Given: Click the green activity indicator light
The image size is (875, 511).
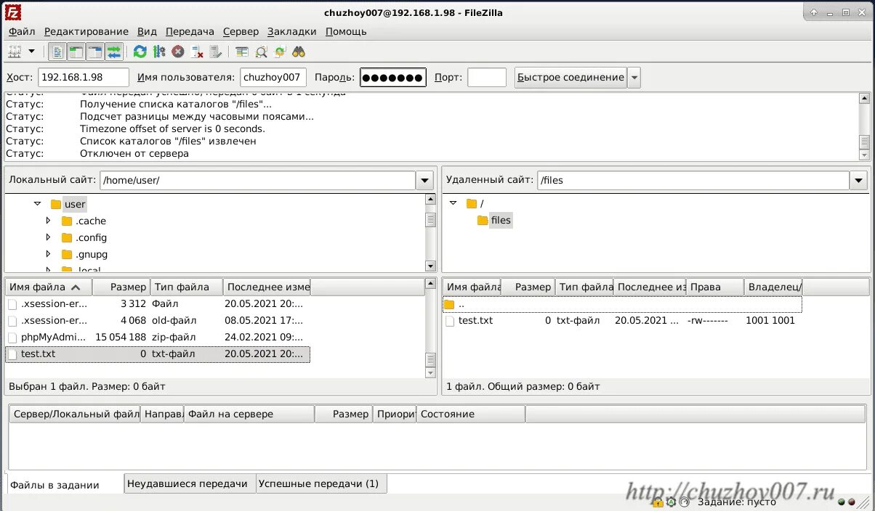Looking at the screenshot, I should tap(842, 502).
